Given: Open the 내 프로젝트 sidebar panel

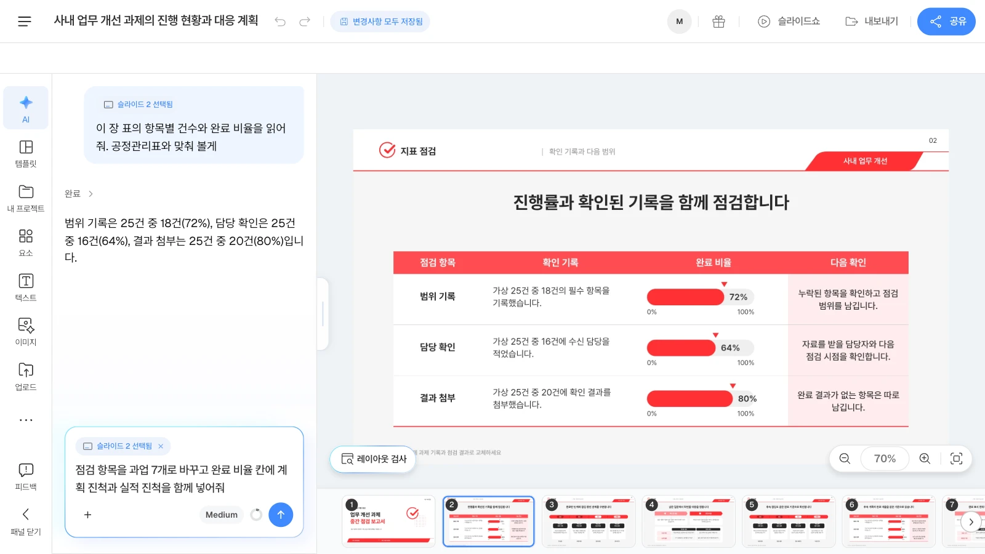Looking at the screenshot, I should click(x=26, y=198).
